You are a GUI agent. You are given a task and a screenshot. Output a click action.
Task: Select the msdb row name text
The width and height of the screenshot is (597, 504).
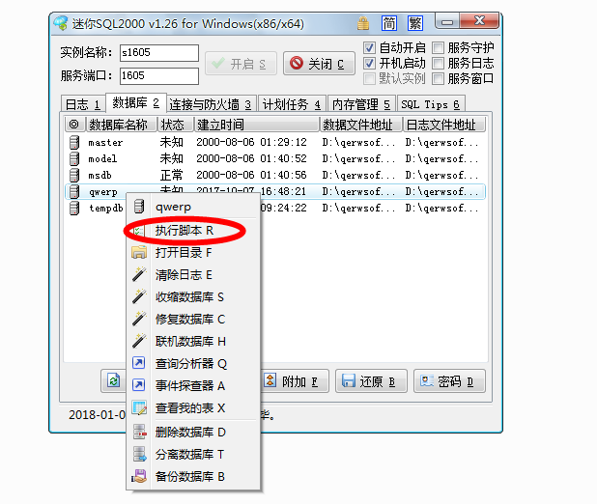(99, 176)
